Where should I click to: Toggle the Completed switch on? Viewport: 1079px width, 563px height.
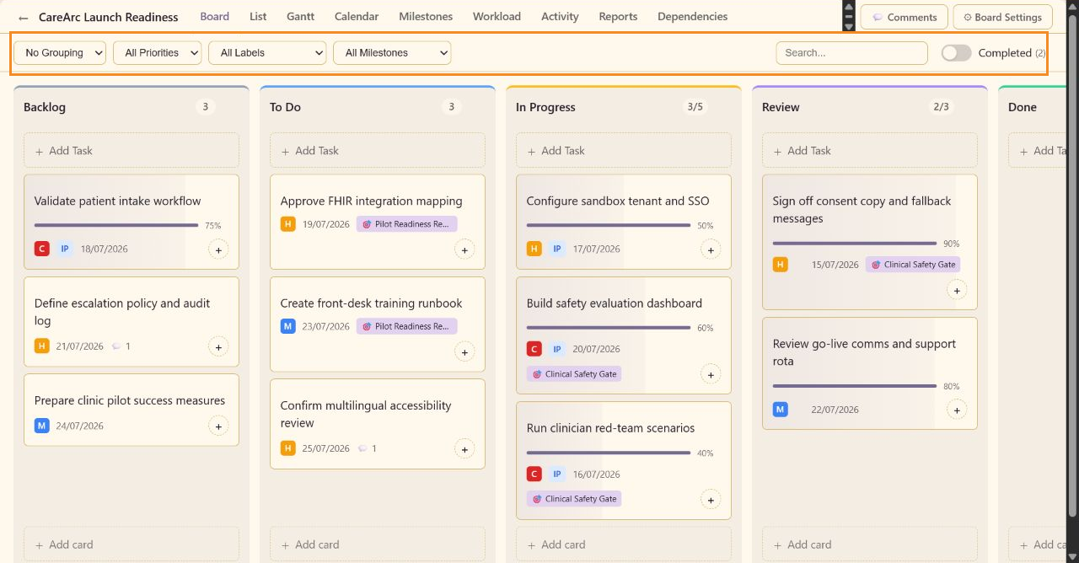(x=956, y=53)
